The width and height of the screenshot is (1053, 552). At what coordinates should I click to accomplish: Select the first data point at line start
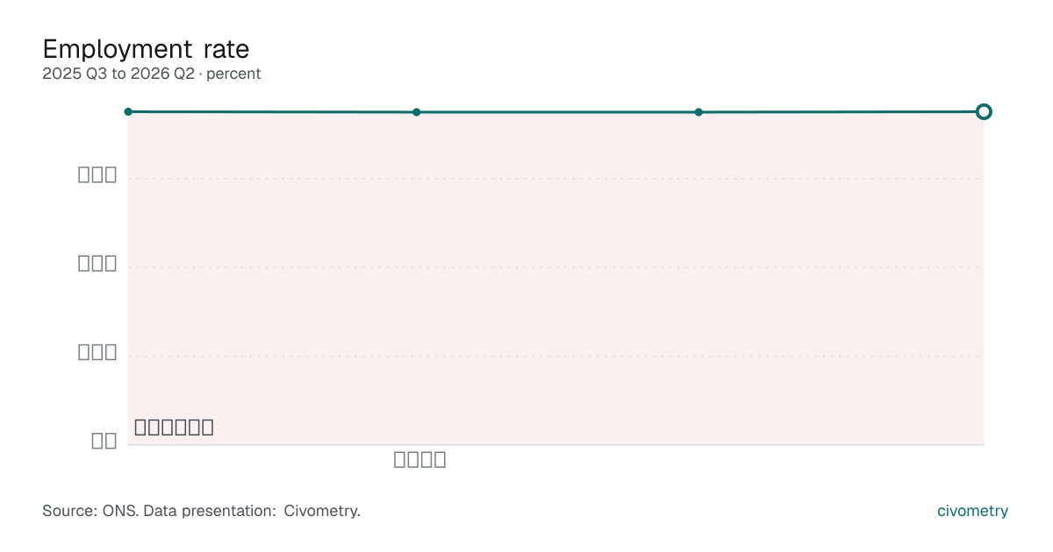click(x=128, y=111)
